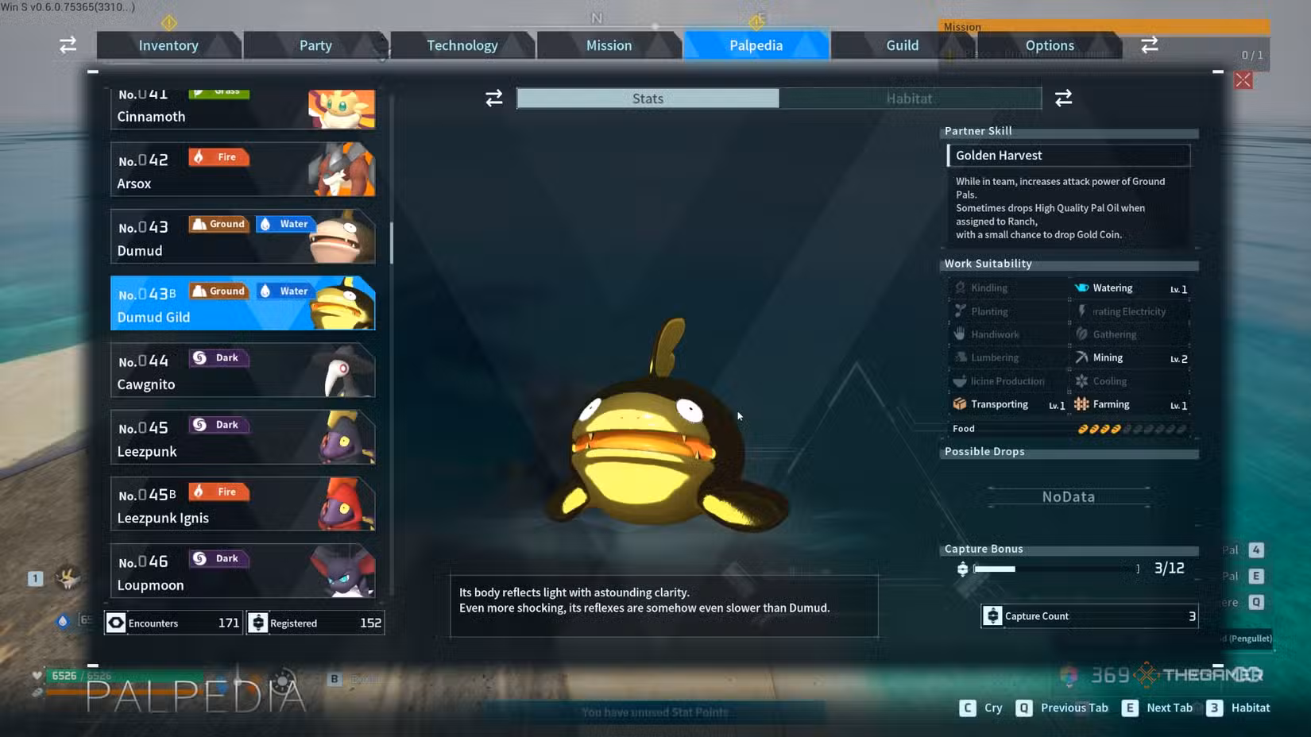1311x737 pixels.
Task: Click Leezpunk's Dark element badge
Action: (x=218, y=425)
